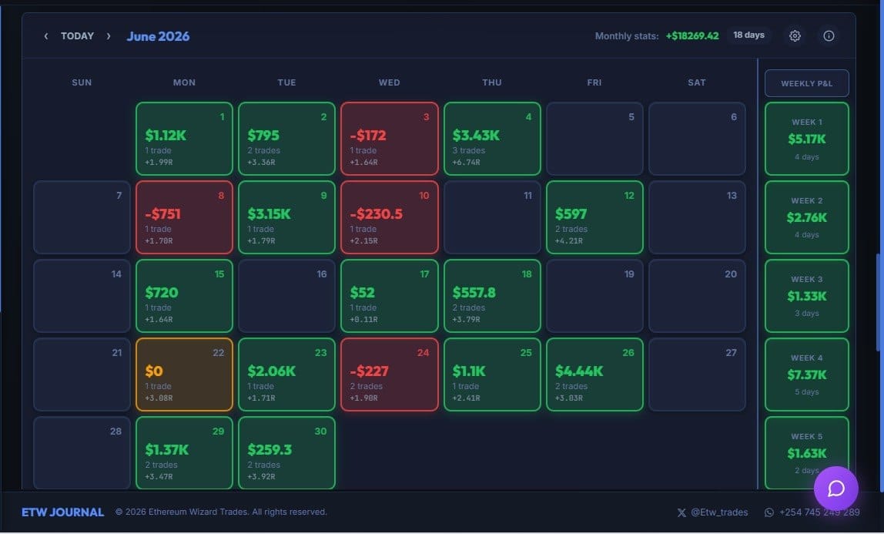Open June 4 day card $3.43K

[492, 139]
